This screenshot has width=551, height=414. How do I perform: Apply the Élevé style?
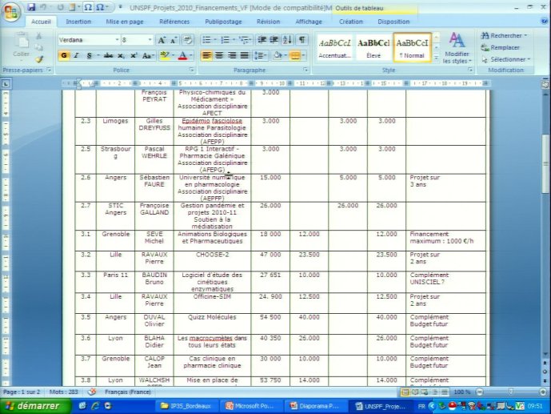tap(373, 48)
